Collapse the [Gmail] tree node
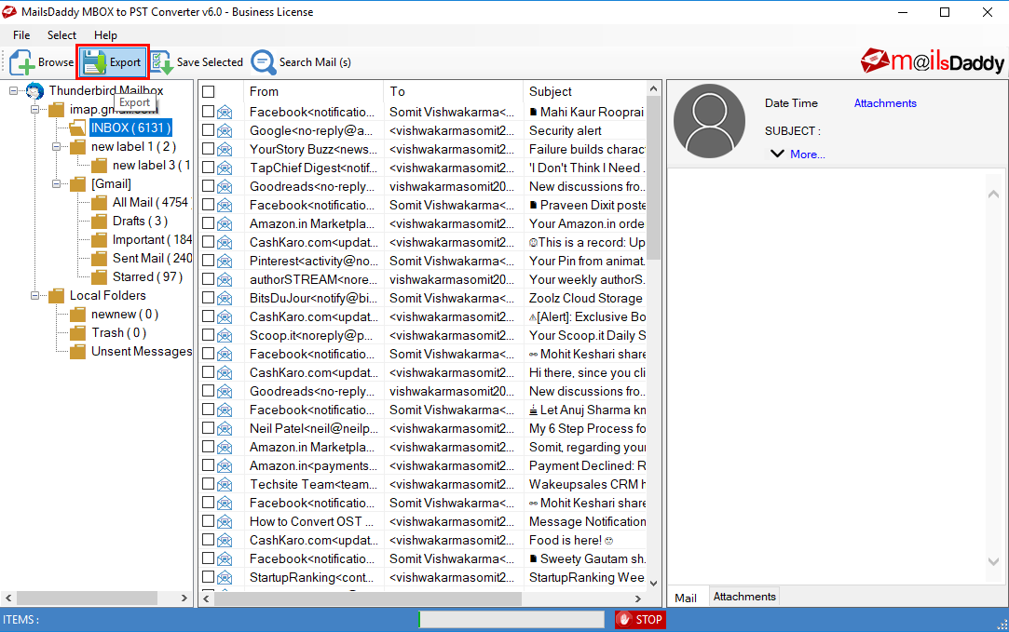Image resolution: width=1009 pixels, height=632 pixels. [x=57, y=184]
